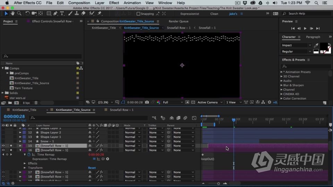The height and width of the screenshot is (187, 333).
Task: Open the Impact font family dropdown
Action: [x=297, y=45]
